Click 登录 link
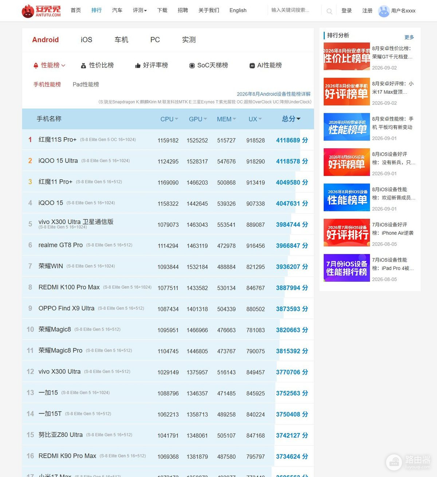The height and width of the screenshot is (477, 437). click(347, 11)
